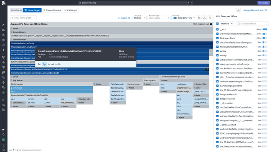271x152 pixels.
Task: Uncheck the __strlen_aarch64 checkbox
Action: [x=217, y=125]
